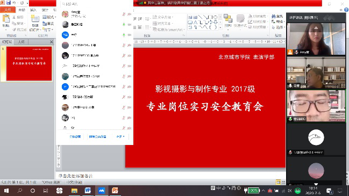
Task: Open PowerPoint from the Windows taskbar
Action: [x=115, y=191]
